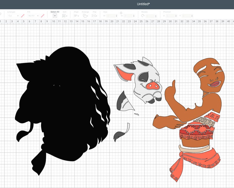The height and width of the screenshot is (188, 234).
Task: Adjust the Rotate stepper arrows
Action: click(156, 16)
